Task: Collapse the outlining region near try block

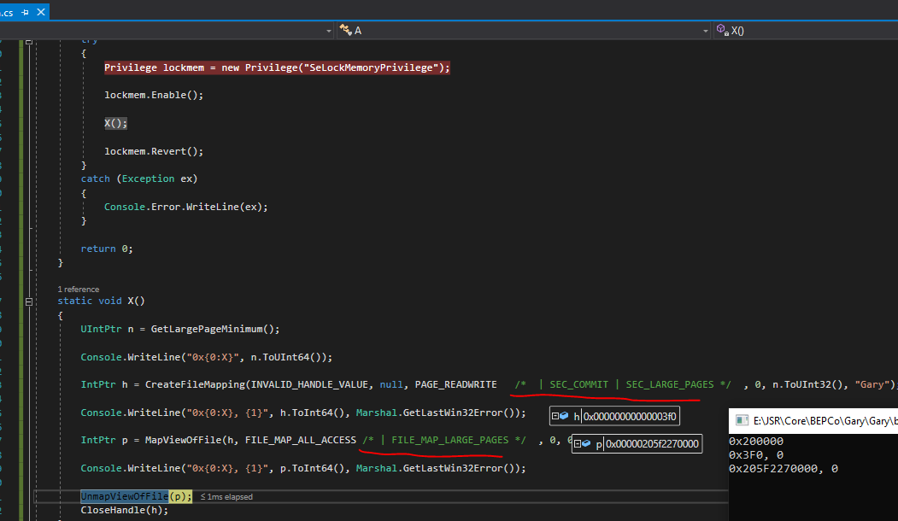Action: [29, 41]
